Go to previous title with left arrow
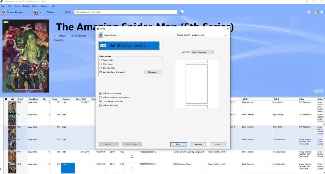Screen dimensions: 325x174 click(308, 12)
